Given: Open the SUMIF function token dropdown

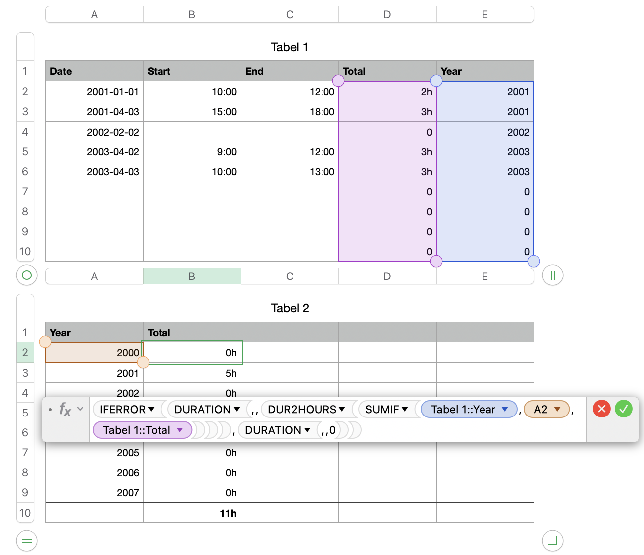Looking at the screenshot, I should (405, 409).
